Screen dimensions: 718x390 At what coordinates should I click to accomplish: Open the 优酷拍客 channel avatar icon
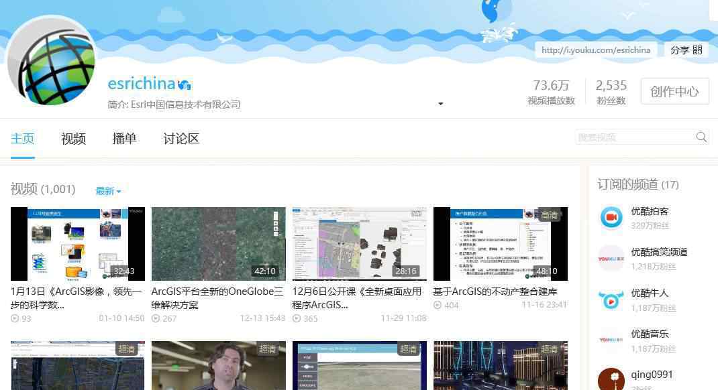pyautogui.click(x=611, y=218)
